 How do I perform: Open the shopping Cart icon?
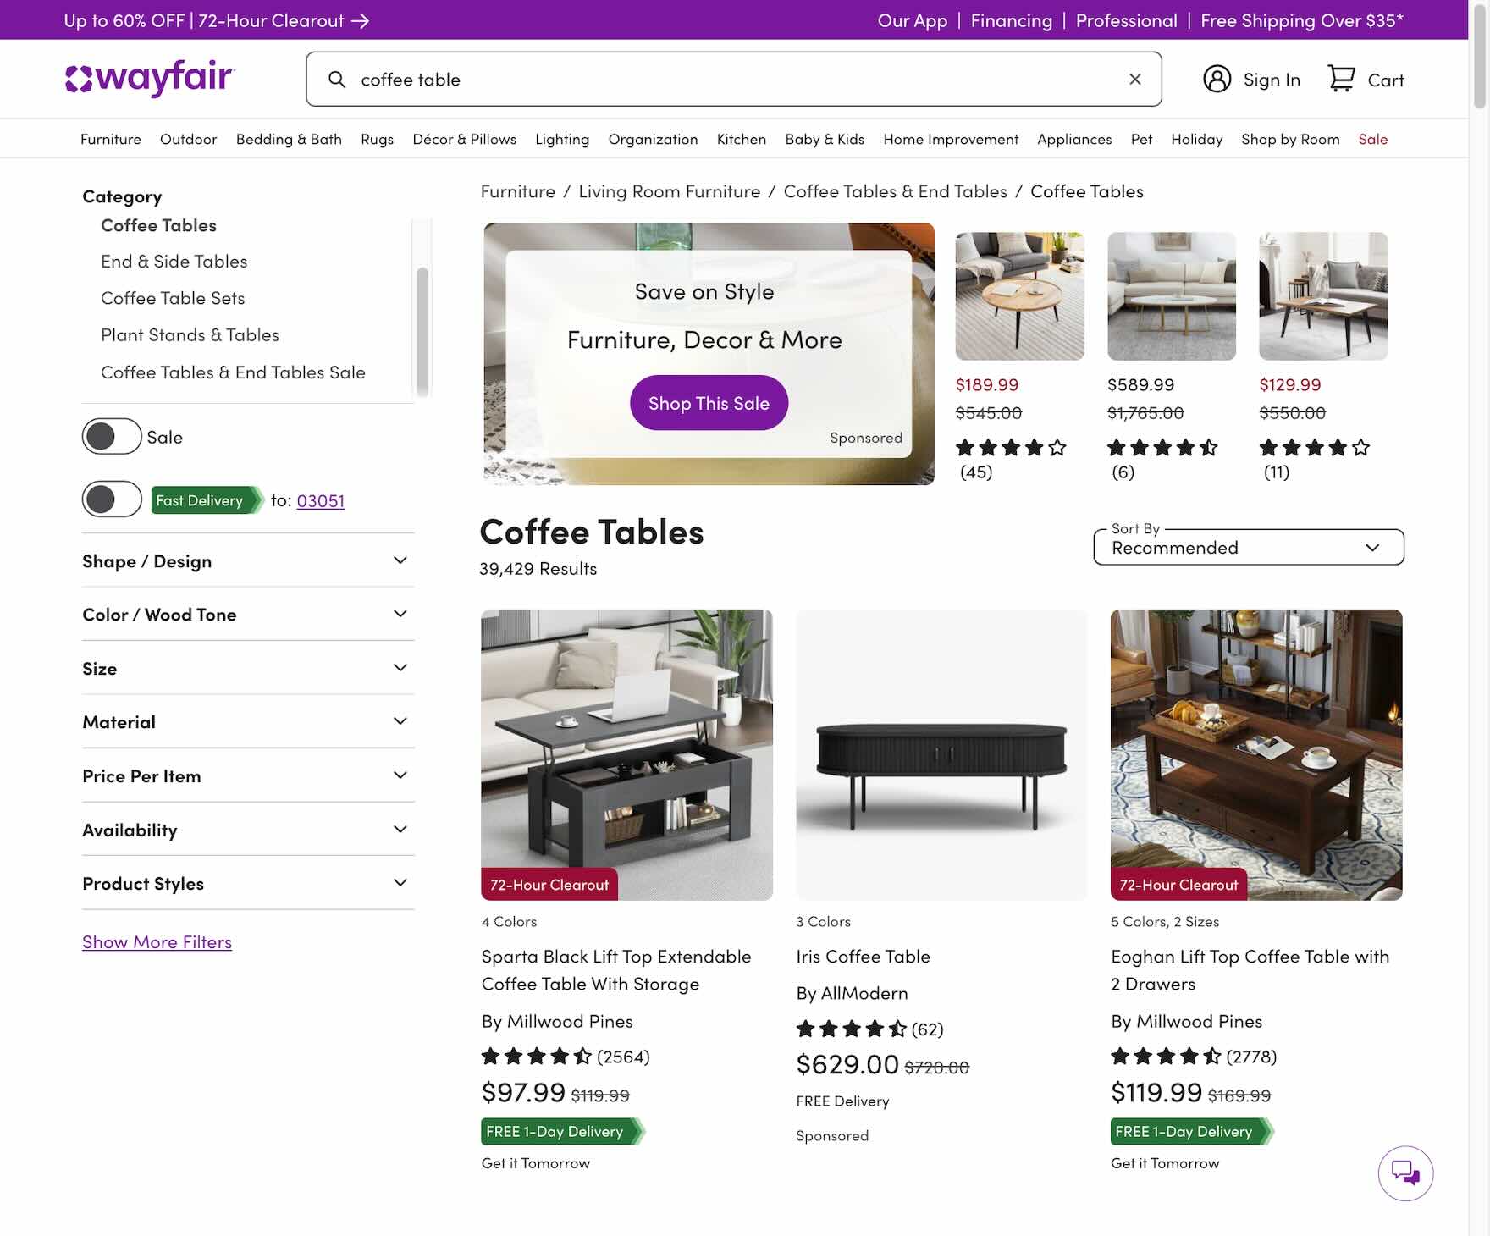tap(1341, 80)
